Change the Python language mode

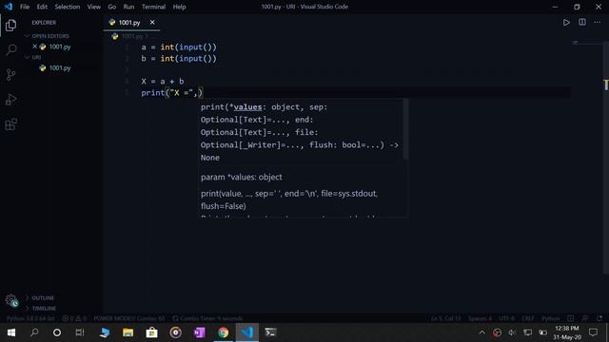click(x=551, y=318)
